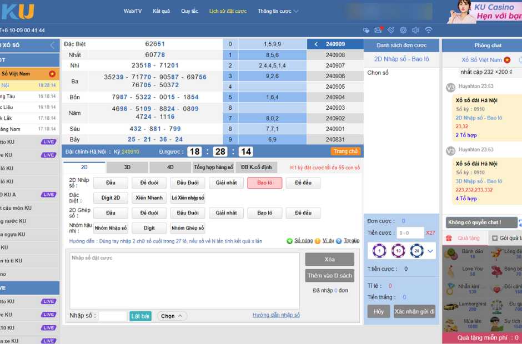The image size is (522, 344).
Task: Switch to ĐB K.cố định tab
Action: click(257, 168)
